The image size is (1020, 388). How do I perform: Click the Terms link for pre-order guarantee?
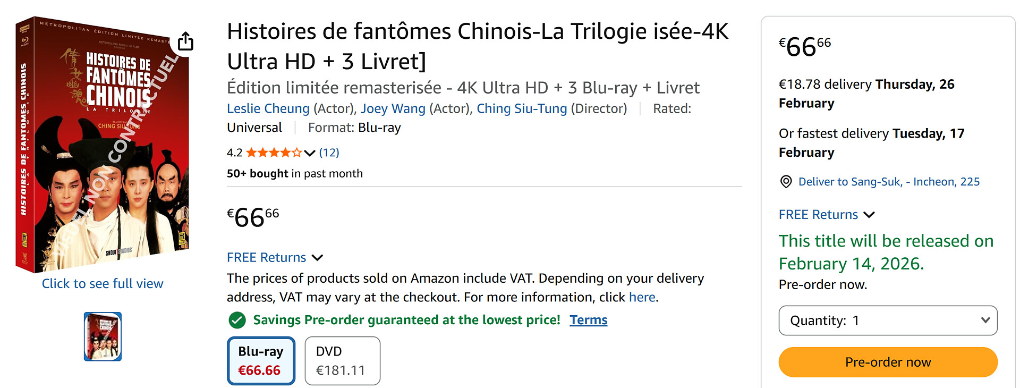588,320
